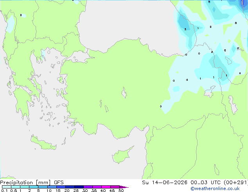
Task: Click the "GFS" model label
Action: (x=59, y=183)
